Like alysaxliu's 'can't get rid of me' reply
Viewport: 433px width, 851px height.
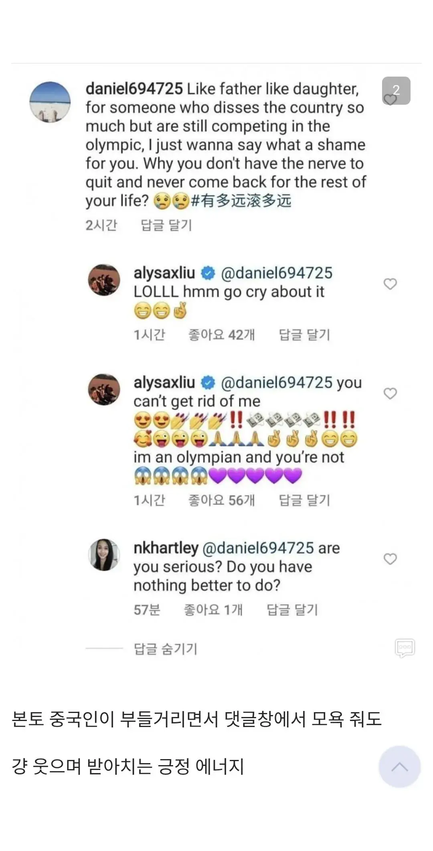(x=390, y=394)
